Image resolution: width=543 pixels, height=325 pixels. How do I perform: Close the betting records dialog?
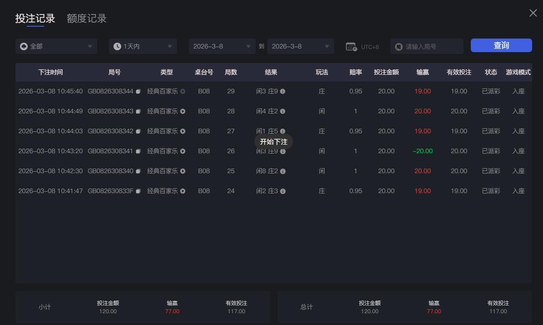(533, 13)
